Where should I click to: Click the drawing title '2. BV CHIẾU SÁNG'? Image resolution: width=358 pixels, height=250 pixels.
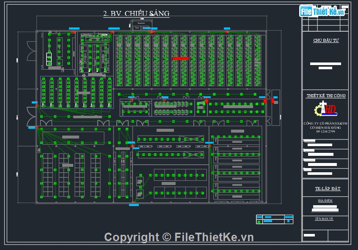pyautogui.click(x=136, y=14)
